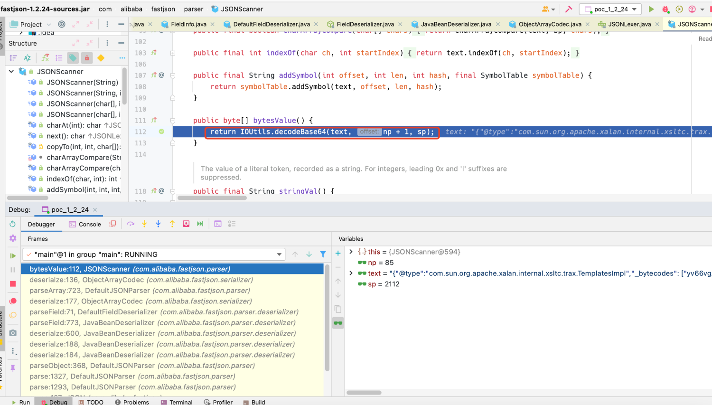Switch to the FieldInfo.java tab

pyautogui.click(x=188, y=24)
